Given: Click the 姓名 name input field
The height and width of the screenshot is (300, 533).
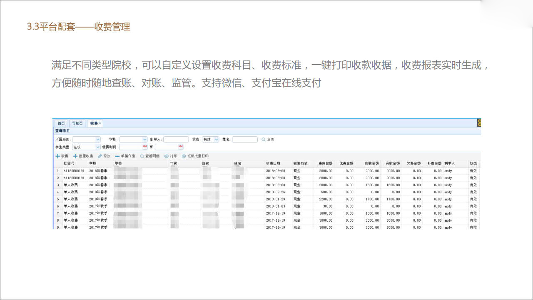Looking at the screenshot, I should click(245, 140).
